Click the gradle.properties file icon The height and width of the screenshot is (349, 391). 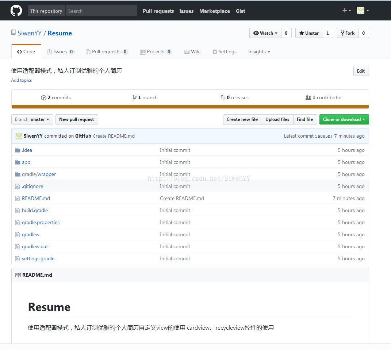tap(18, 222)
